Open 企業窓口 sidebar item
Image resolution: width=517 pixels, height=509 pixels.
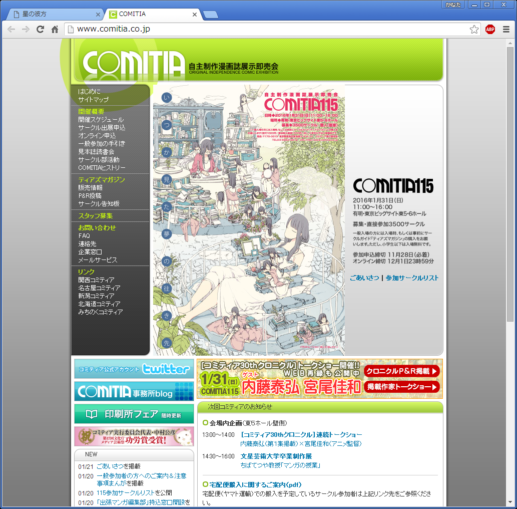point(90,252)
